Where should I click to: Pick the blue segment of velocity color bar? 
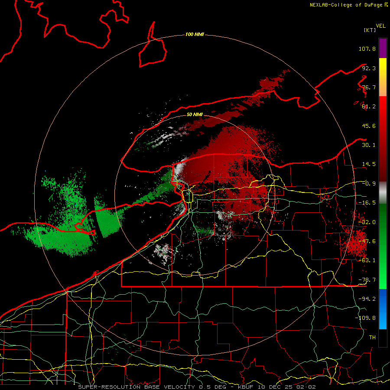click(383, 309)
